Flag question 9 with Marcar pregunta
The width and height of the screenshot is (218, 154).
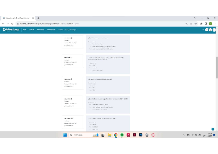[x=69, y=106]
